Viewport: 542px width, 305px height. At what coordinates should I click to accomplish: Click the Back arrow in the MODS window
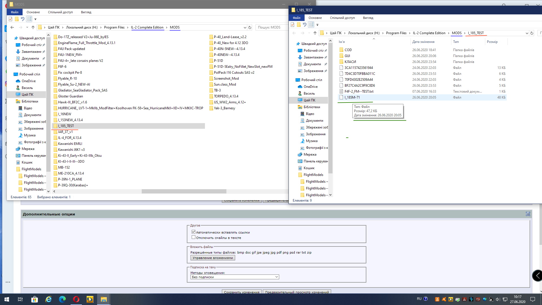[12, 27]
